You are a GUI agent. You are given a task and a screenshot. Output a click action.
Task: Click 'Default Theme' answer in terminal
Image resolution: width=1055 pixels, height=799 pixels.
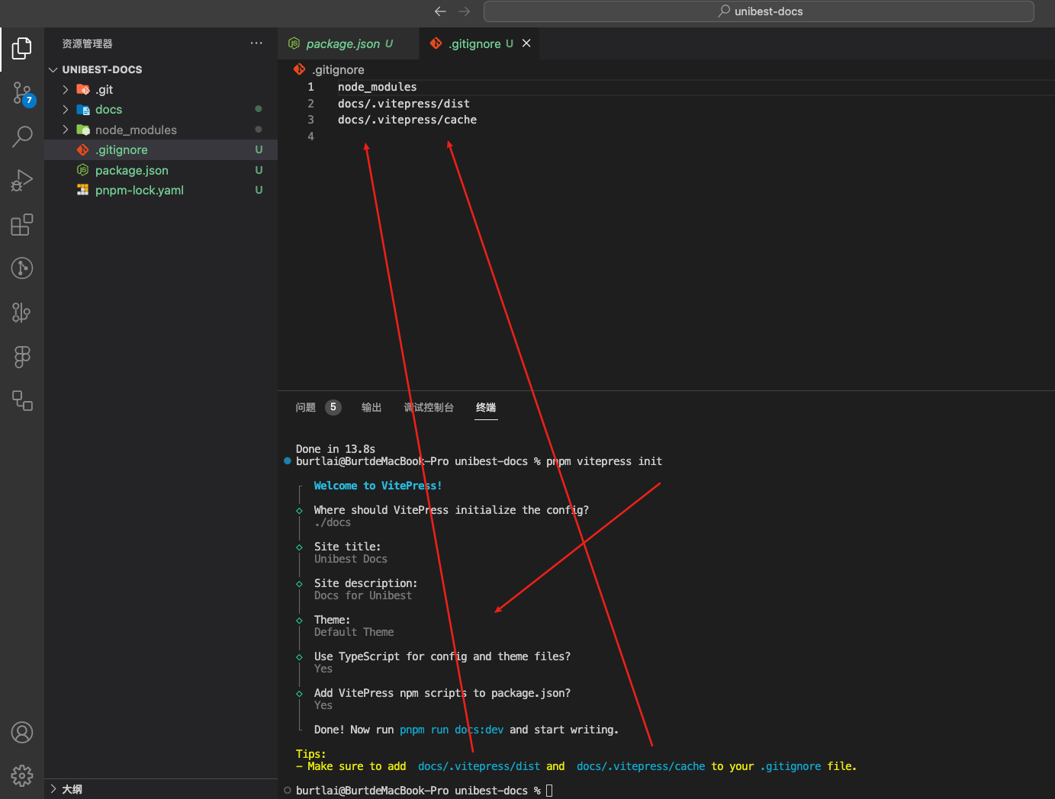pyautogui.click(x=354, y=632)
